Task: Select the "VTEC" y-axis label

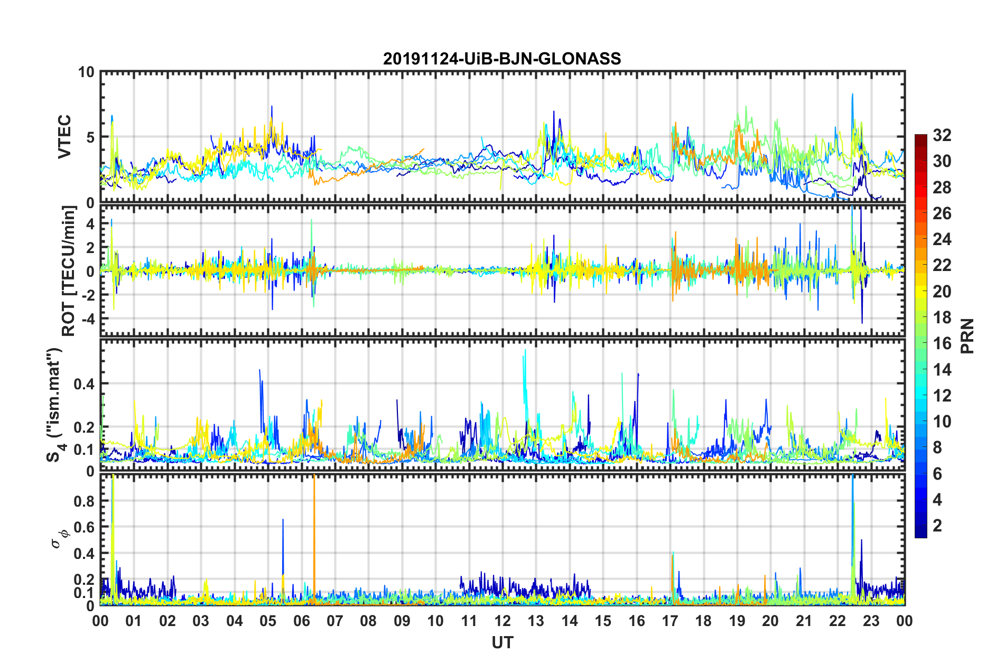Action: point(64,137)
